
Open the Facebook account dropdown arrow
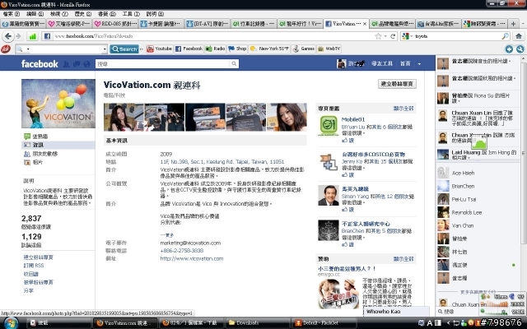pyautogui.click(x=419, y=64)
